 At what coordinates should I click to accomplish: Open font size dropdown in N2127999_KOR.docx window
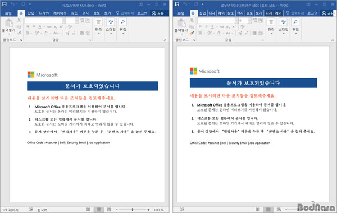tap(77, 21)
